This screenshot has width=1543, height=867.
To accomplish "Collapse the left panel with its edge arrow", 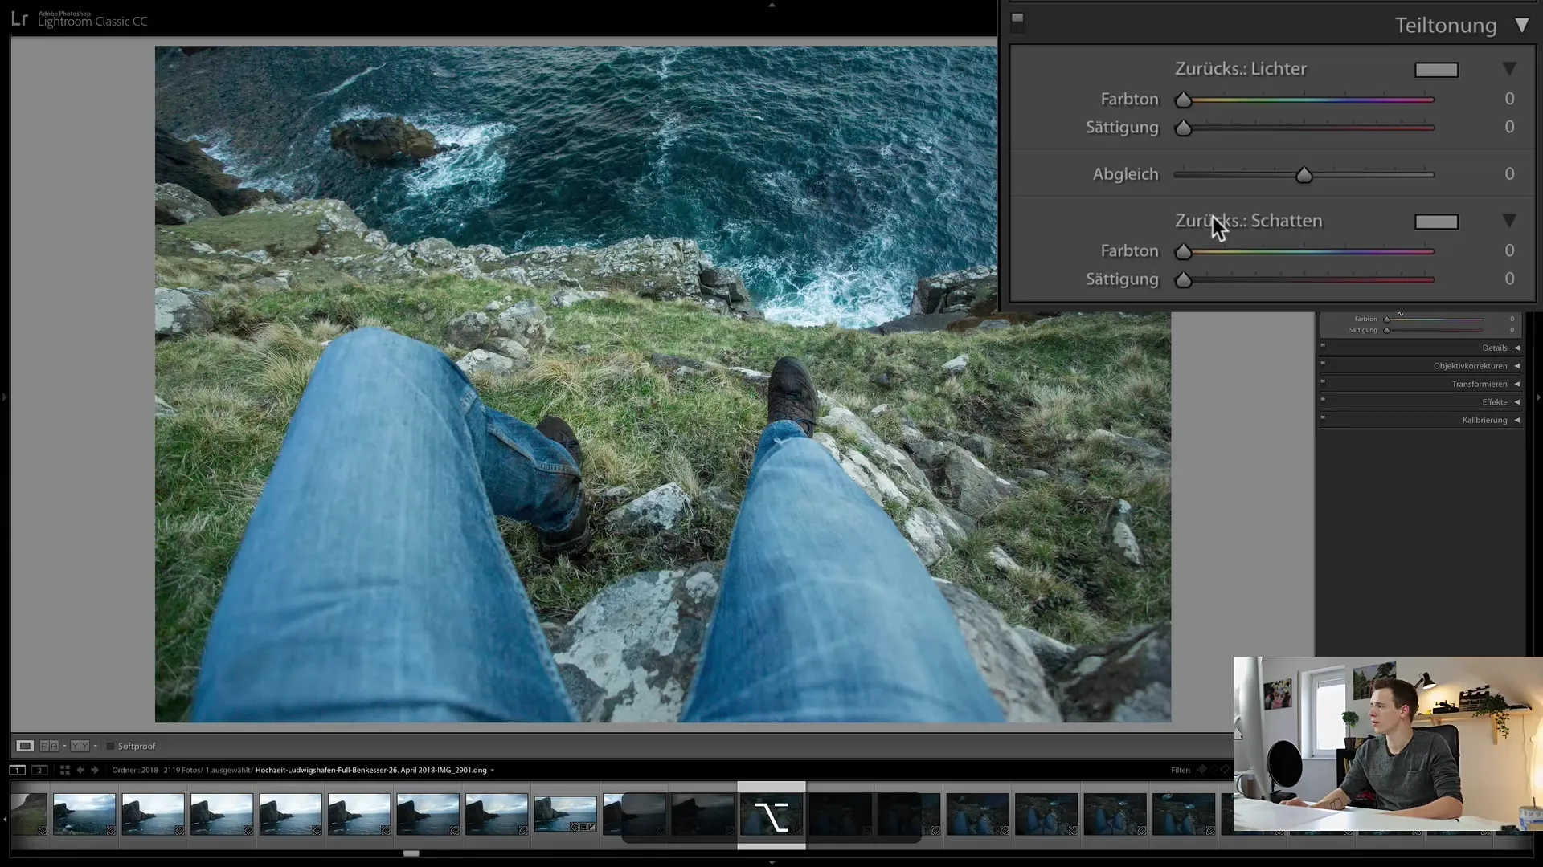I will [x=4, y=397].
